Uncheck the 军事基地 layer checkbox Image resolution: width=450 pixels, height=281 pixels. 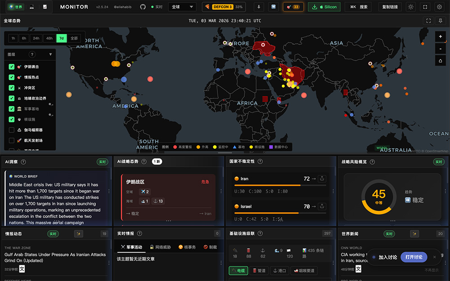[x=12, y=109]
